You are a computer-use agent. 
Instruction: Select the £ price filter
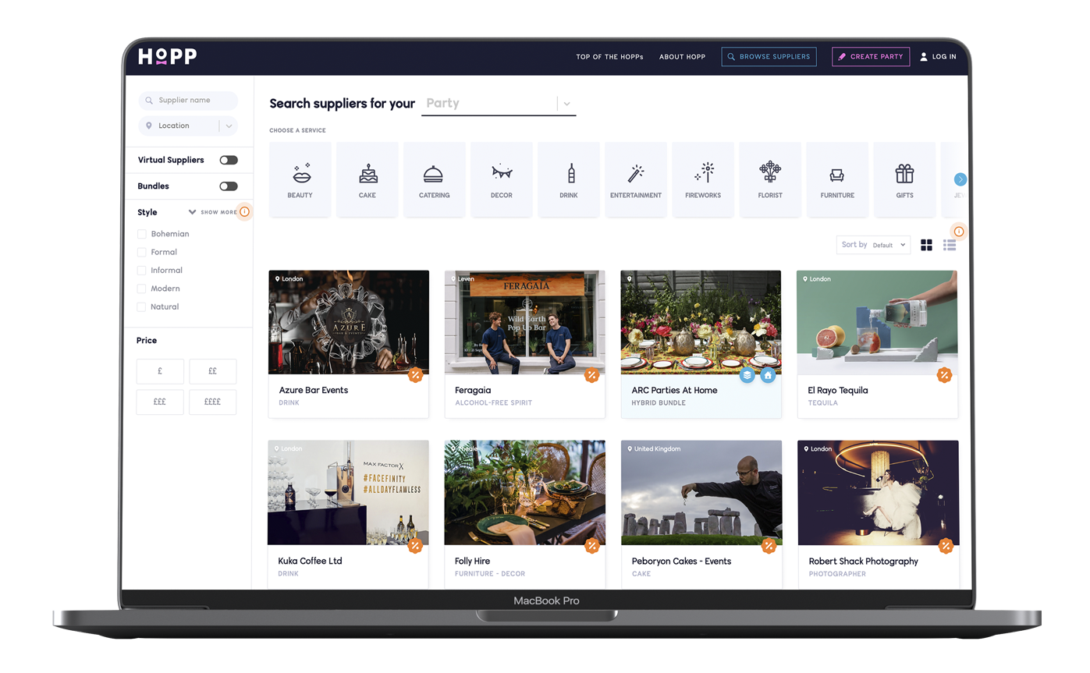pos(160,371)
